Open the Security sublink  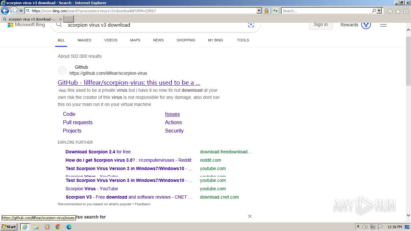point(174,131)
